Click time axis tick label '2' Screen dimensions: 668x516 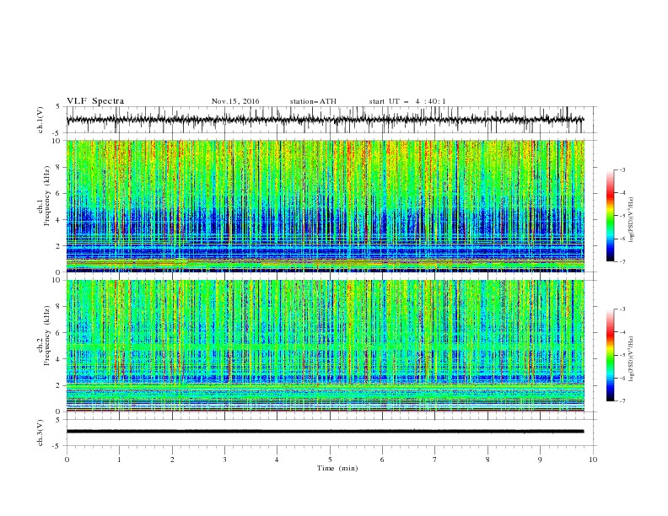pyautogui.click(x=172, y=460)
